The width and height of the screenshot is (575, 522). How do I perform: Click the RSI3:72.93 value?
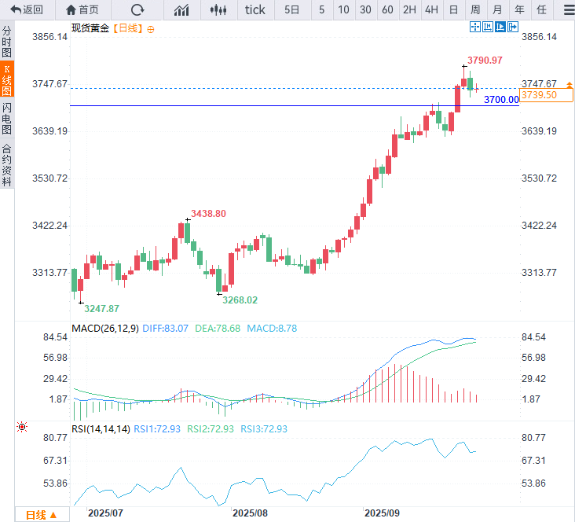(x=264, y=428)
